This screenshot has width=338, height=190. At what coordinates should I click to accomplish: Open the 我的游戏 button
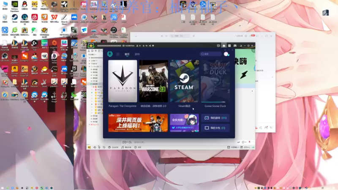click(x=215, y=118)
